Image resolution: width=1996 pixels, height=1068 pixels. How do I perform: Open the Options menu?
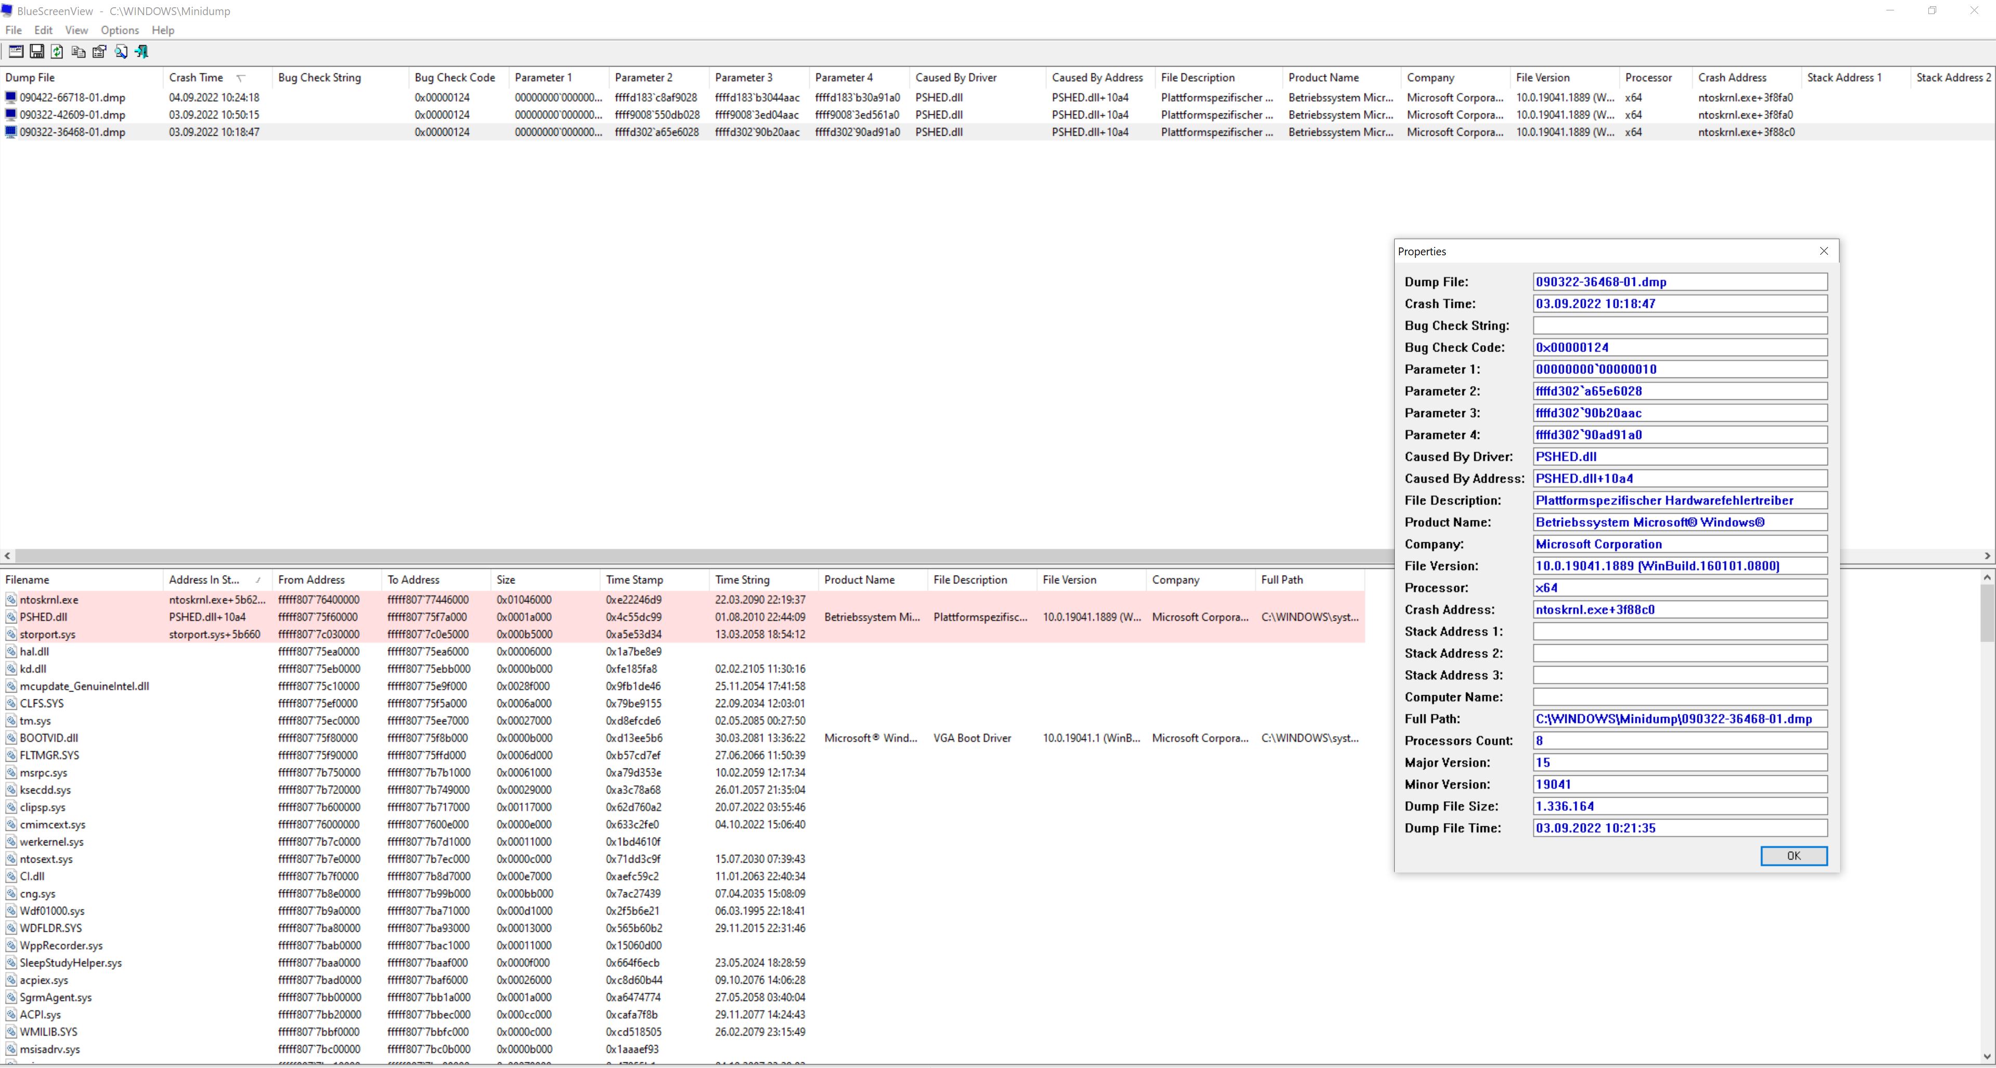pos(119,30)
